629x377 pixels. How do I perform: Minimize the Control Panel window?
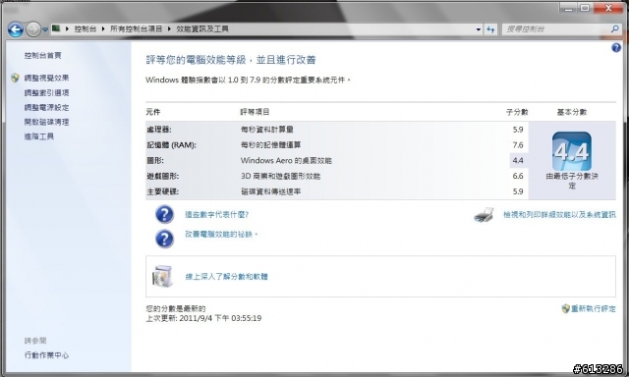tap(568, 8)
